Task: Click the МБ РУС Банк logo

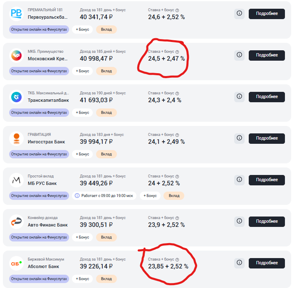Action: pos(16,180)
